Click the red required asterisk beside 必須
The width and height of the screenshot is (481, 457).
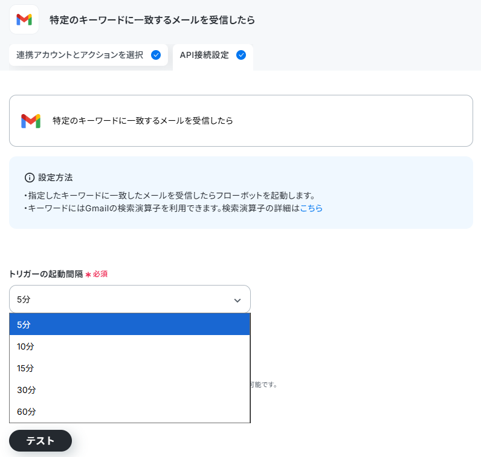tap(88, 274)
